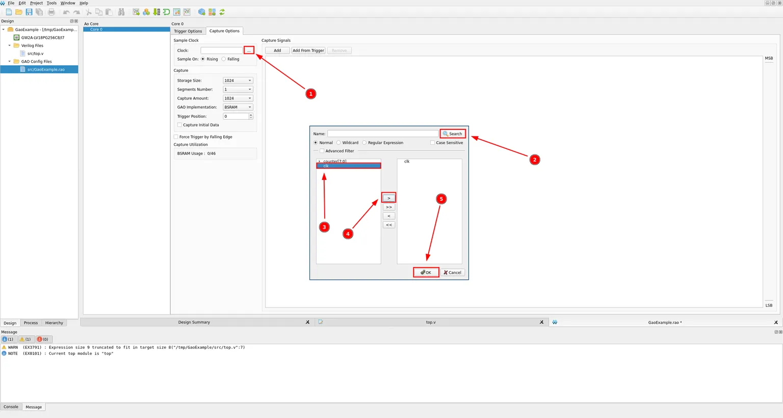This screenshot has height=418, width=783.
Task: Open the GAO Implementation dropdown
Action: tap(238, 107)
